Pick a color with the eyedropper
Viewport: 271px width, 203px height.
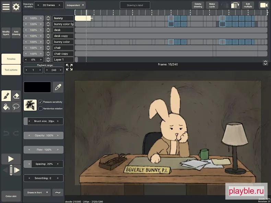tap(58, 87)
